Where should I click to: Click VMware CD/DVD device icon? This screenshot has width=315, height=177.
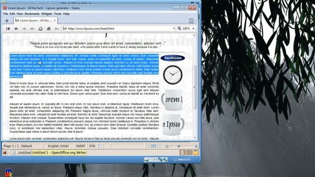click(151, 160)
